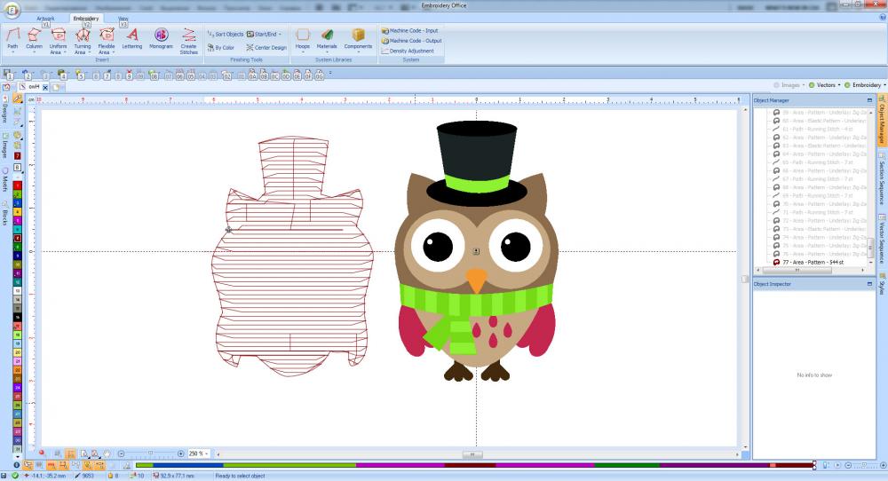Select the Path stitch tool
Image resolution: width=888 pixels, height=481 pixels.
click(12, 38)
